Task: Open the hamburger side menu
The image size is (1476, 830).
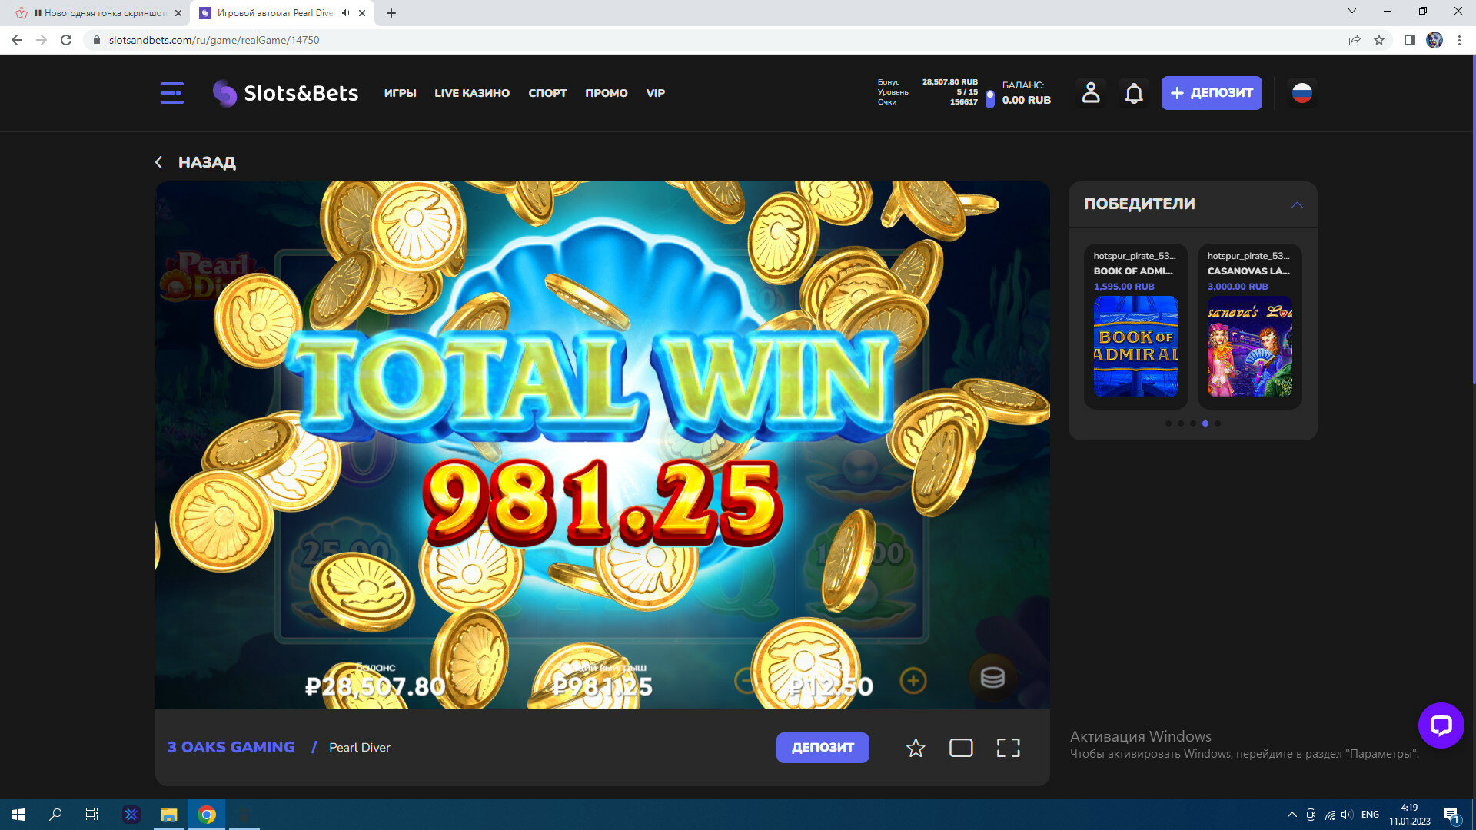Action: coord(171,93)
